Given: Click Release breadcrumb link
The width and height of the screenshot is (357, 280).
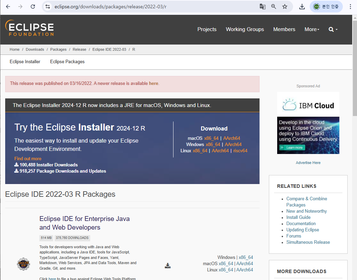Looking at the screenshot, I should click(x=79, y=49).
